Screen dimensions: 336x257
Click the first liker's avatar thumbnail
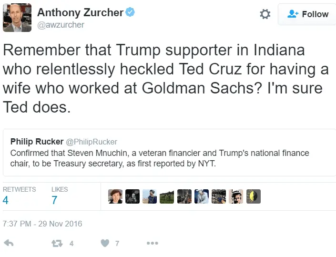(115, 196)
